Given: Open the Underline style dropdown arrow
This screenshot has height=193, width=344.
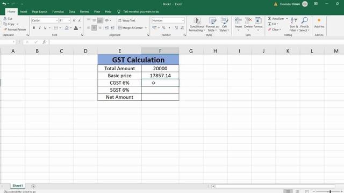Looking at the screenshot, I should click(x=49, y=28).
